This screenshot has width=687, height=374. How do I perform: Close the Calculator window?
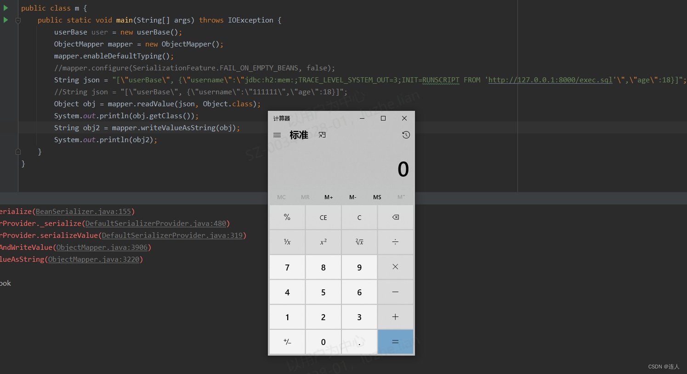(x=404, y=118)
